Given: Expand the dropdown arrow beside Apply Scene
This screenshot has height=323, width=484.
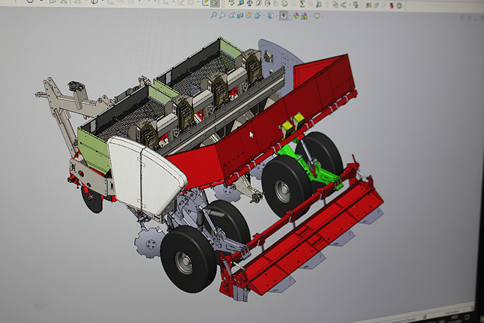Looking at the screenshot, I should (x=310, y=16).
